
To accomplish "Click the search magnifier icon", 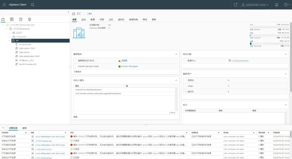I will [33, 5].
